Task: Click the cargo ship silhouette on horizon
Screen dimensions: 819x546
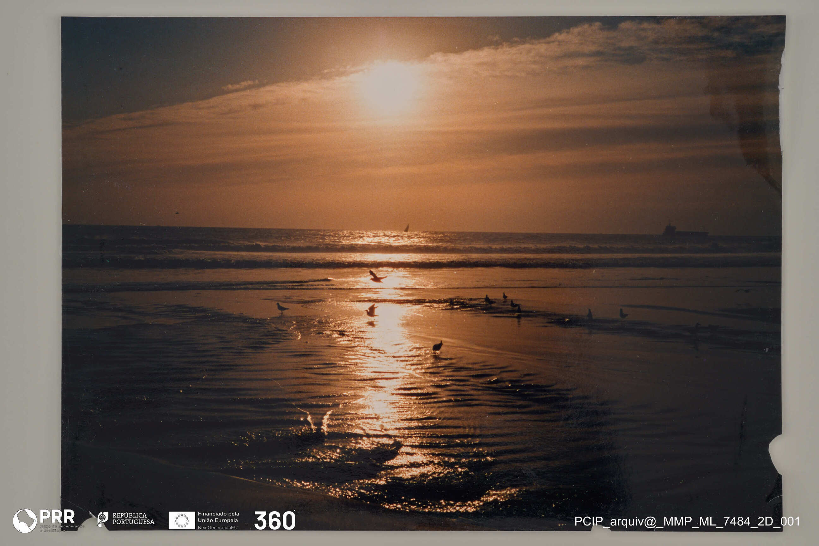Action: tap(684, 232)
